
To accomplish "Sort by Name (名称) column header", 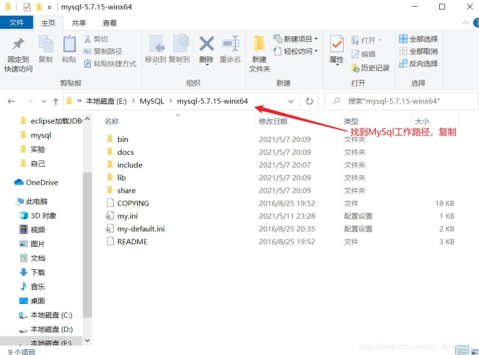I will coord(112,121).
